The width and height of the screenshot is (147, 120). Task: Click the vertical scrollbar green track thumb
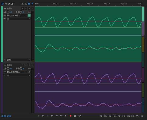point(143,14)
